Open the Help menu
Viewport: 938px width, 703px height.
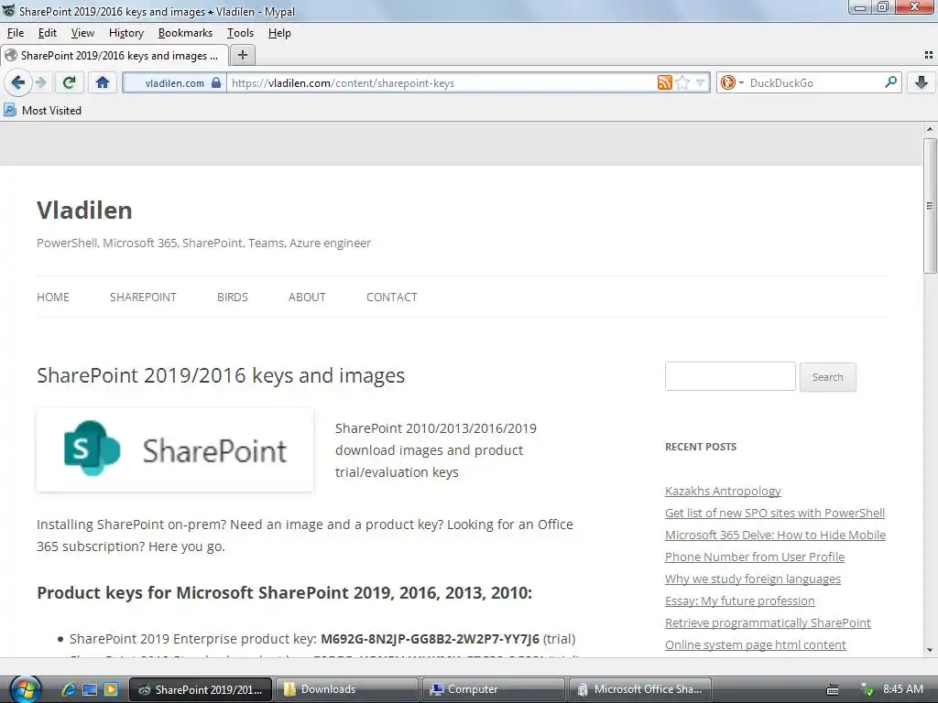coord(279,33)
